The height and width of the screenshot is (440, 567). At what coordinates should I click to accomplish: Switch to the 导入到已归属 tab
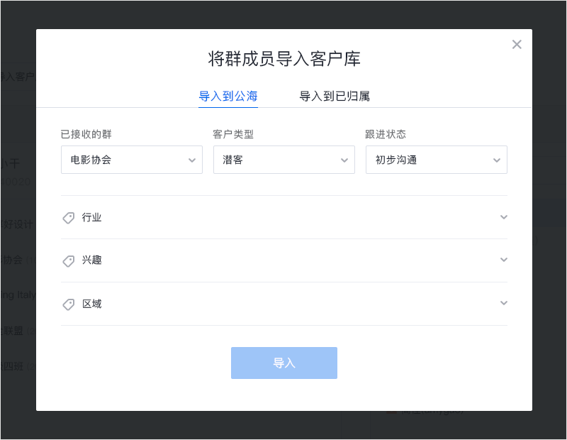[335, 97]
